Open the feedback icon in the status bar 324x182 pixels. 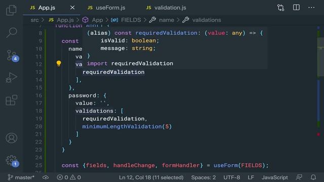point(299,177)
